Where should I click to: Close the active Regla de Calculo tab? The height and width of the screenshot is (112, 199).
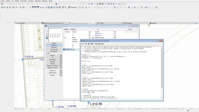94,23
